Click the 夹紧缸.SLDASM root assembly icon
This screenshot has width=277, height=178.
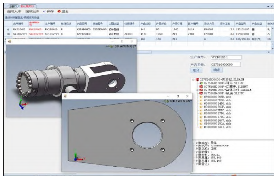[197, 80]
